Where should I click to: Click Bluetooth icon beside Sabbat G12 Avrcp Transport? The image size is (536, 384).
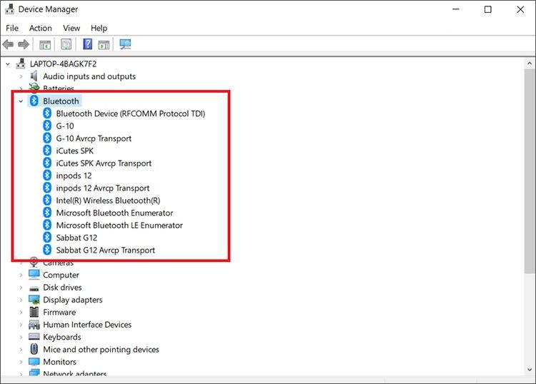click(47, 250)
